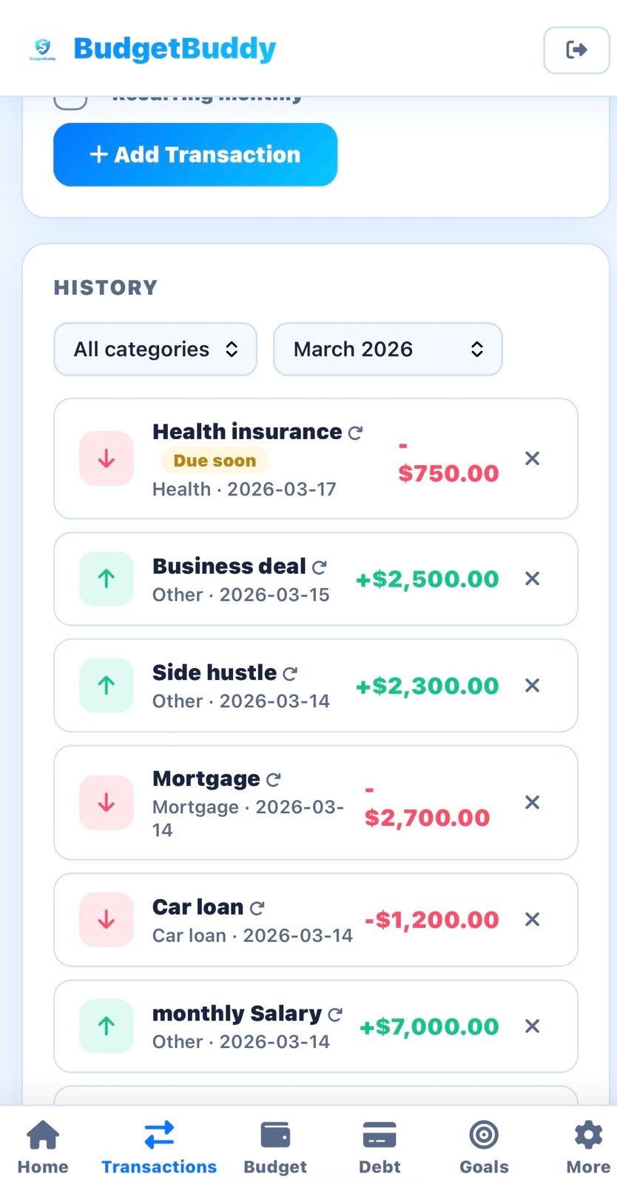Image resolution: width=617 pixels, height=1185 pixels.
Task: Expand the category filter chevron
Action: [232, 349]
